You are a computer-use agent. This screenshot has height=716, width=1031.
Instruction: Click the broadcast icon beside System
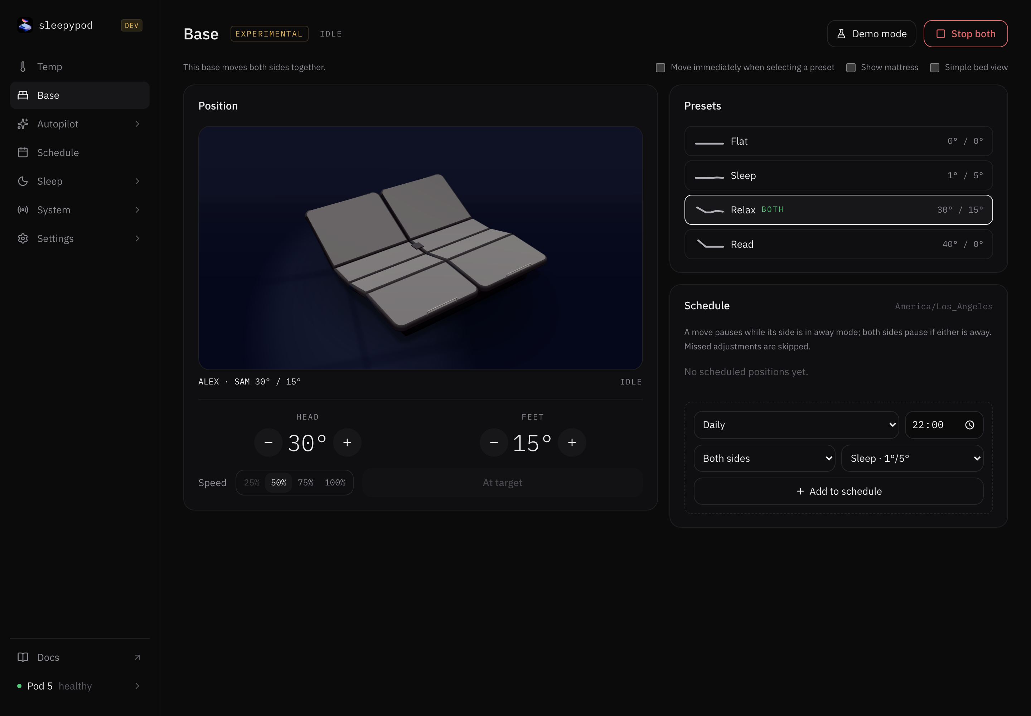[23, 210]
